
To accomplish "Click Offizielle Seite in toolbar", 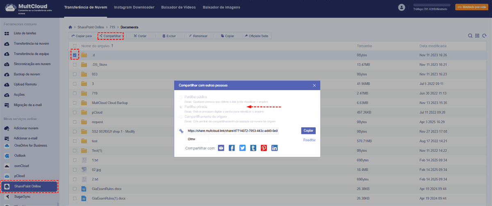I will 256,36.
